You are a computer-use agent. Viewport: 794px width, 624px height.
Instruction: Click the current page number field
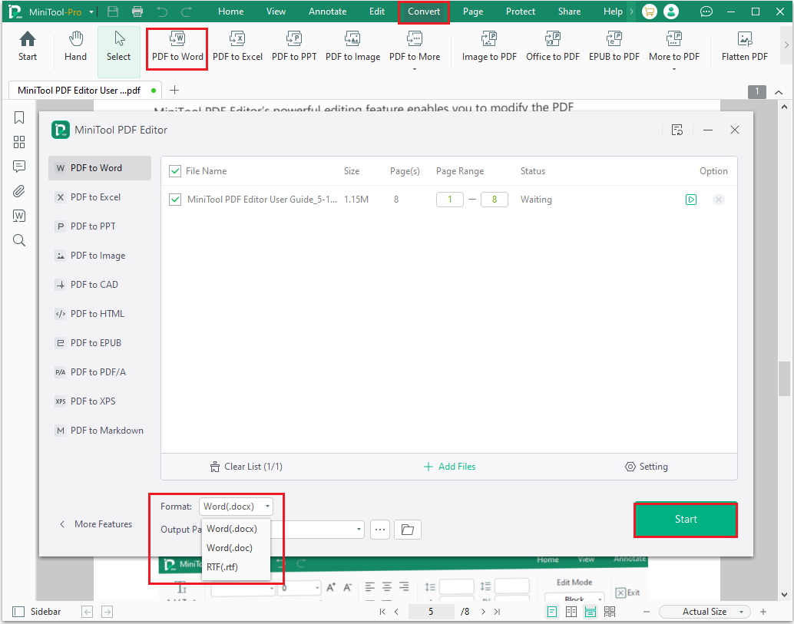(431, 612)
